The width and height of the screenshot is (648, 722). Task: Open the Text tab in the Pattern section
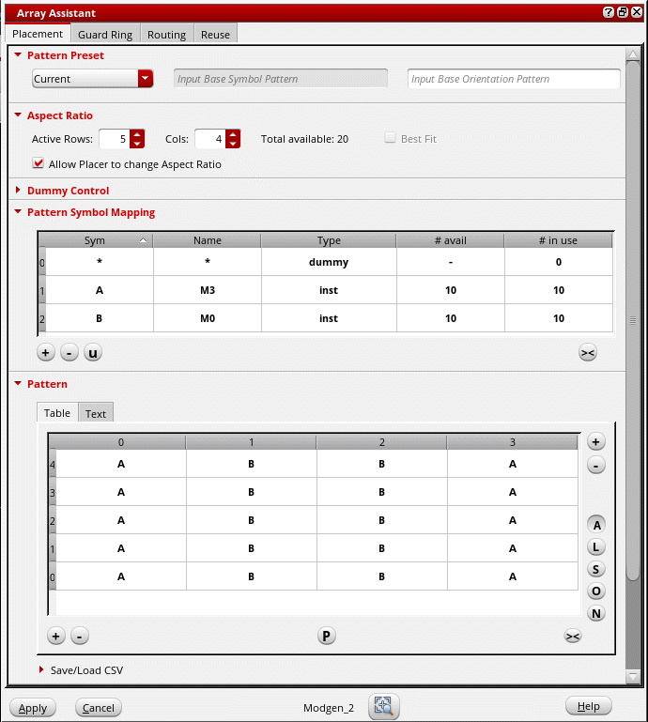[96, 413]
